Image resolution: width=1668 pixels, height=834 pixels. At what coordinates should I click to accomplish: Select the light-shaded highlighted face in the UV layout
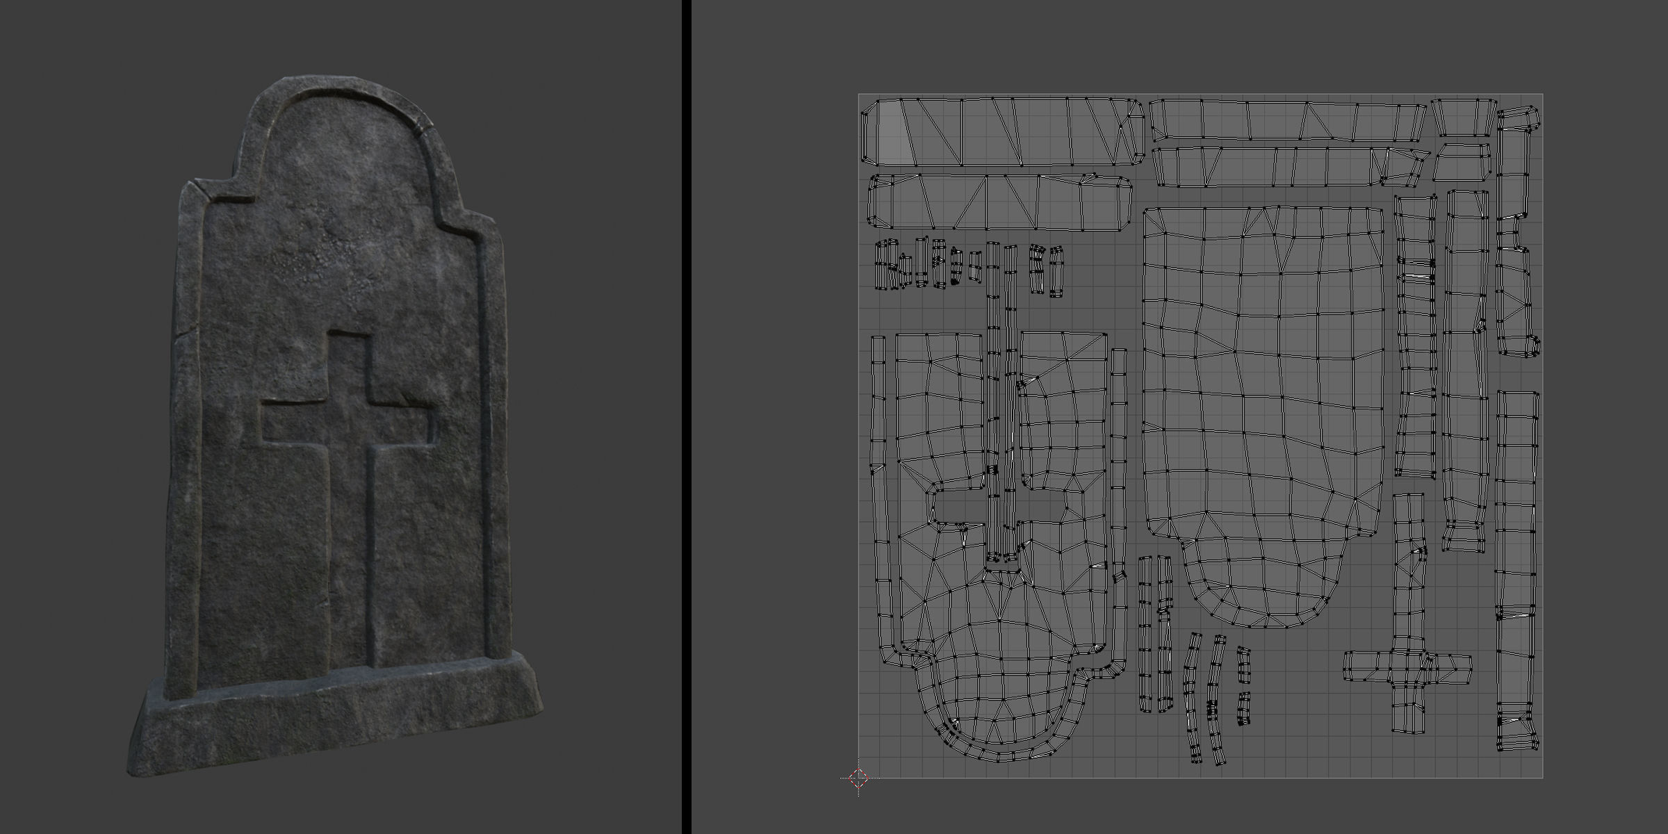[x=894, y=132]
